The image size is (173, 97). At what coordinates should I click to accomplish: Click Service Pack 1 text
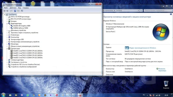click(111, 32)
